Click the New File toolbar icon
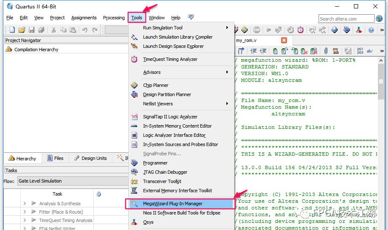388x230 pixels. (12, 30)
